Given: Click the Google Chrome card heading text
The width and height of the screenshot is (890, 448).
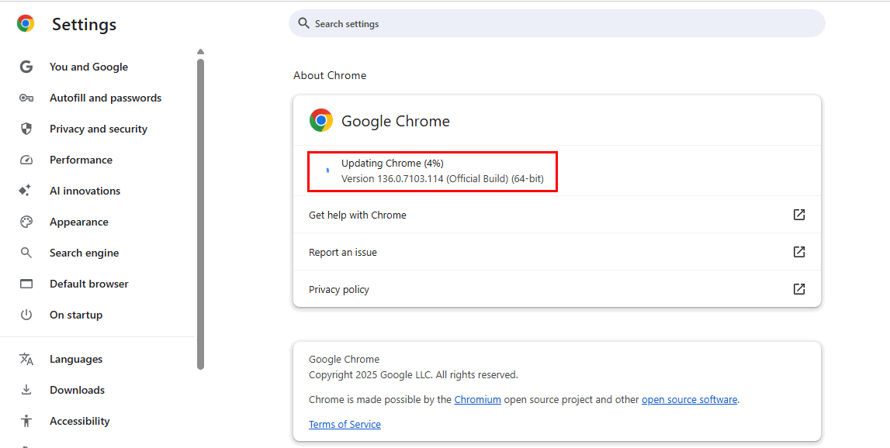Looking at the screenshot, I should tap(396, 121).
